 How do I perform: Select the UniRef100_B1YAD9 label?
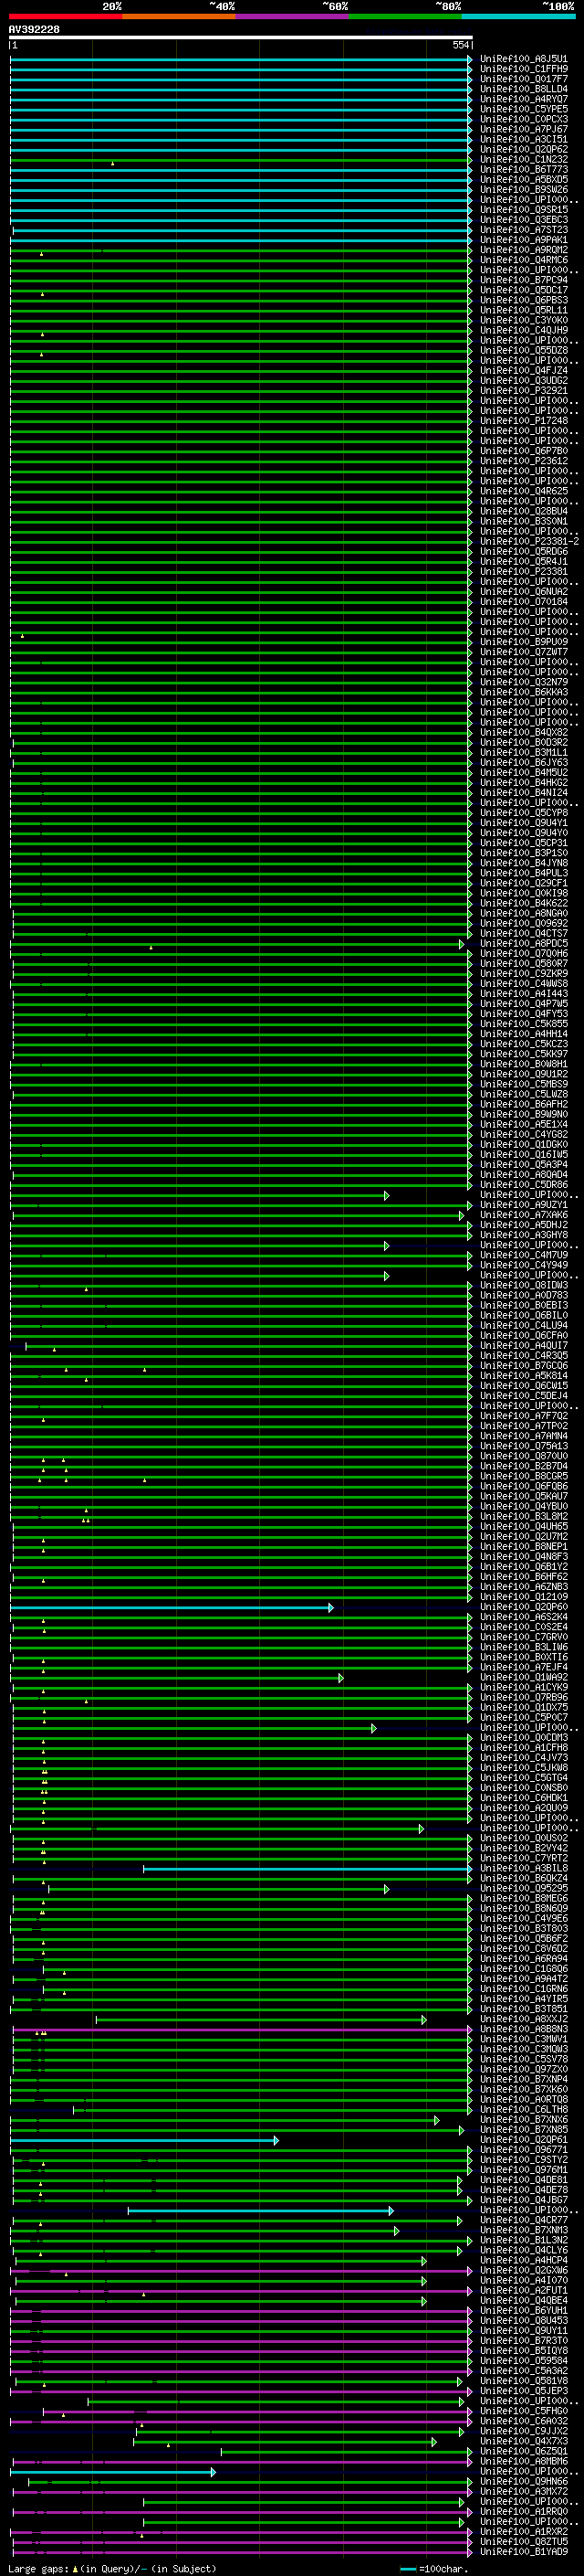tap(523, 2551)
